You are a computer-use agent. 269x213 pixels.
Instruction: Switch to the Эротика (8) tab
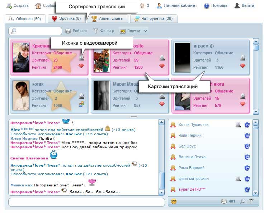67,19
